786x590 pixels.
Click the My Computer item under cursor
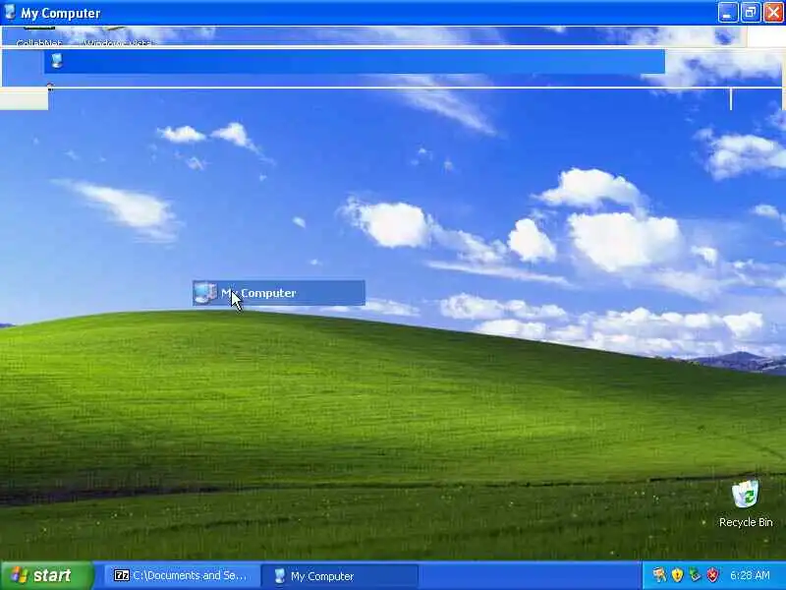click(x=279, y=293)
